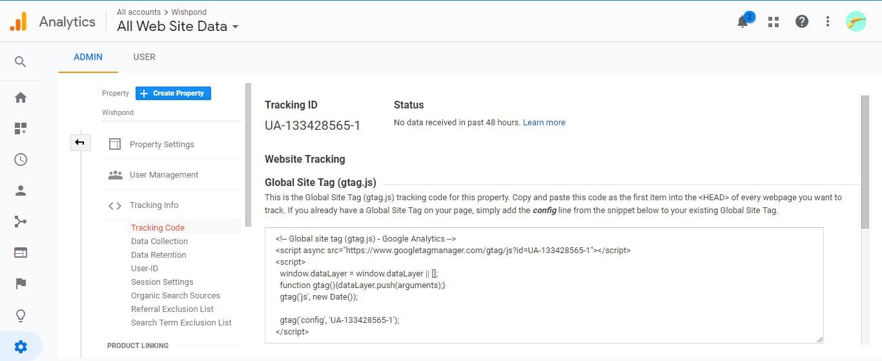Click the search magnifier icon in sidebar
This screenshot has width=882, height=361.
click(21, 62)
